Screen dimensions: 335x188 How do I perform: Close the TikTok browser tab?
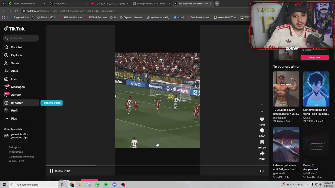211,4
